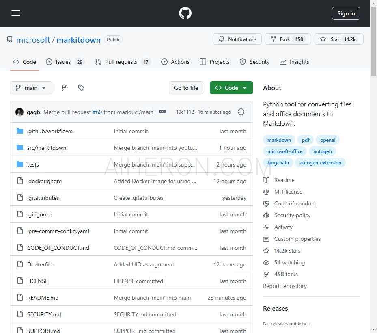377x333 pixels.
Task: Open pull request #60 link
Action: (x=97, y=112)
